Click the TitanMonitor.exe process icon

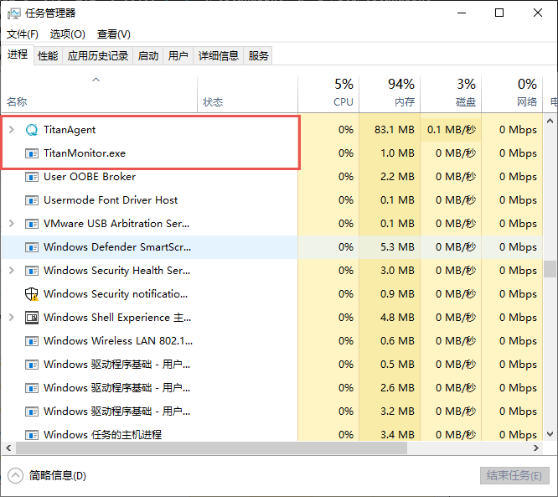click(x=32, y=153)
